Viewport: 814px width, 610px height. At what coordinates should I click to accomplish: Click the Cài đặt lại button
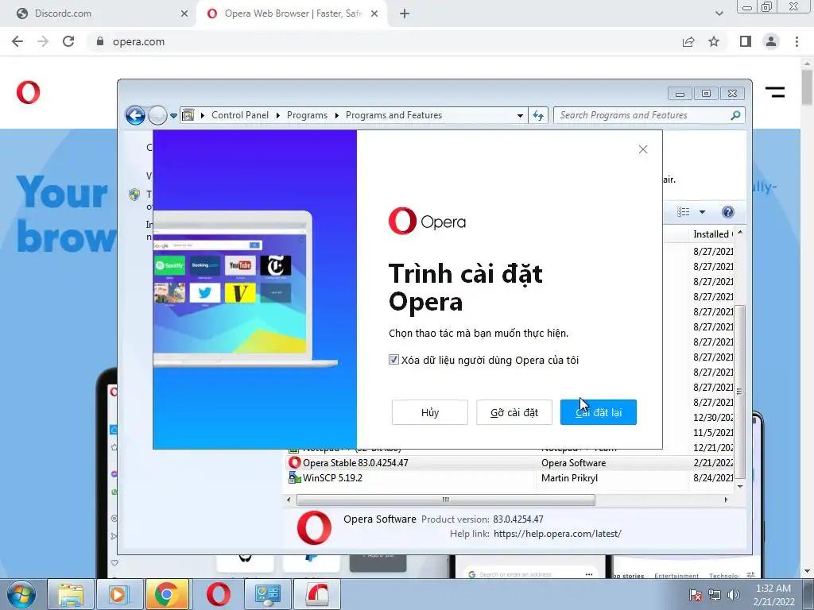[598, 412]
